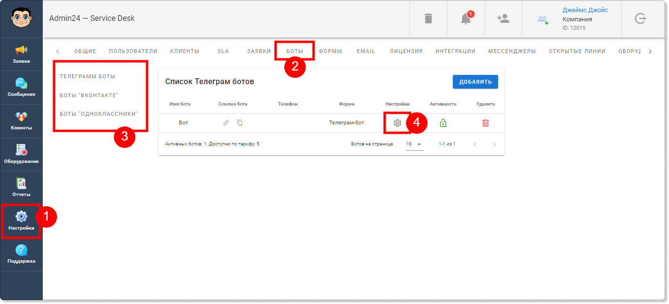Select Боты "ВКонтакте" in the side menu

[89, 95]
